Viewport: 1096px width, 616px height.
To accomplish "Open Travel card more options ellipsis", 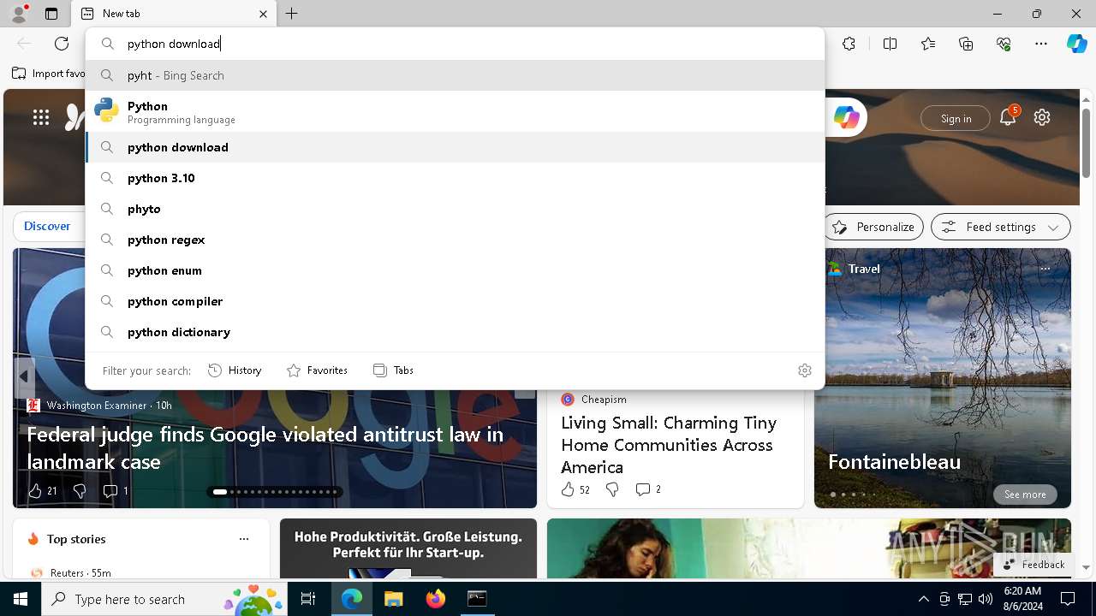I will 1045,269.
